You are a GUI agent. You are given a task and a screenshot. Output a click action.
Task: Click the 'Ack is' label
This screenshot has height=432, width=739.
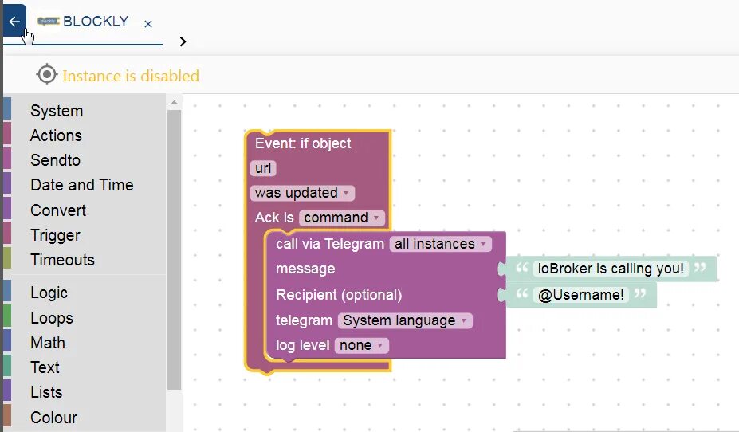pyautogui.click(x=274, y=218)
